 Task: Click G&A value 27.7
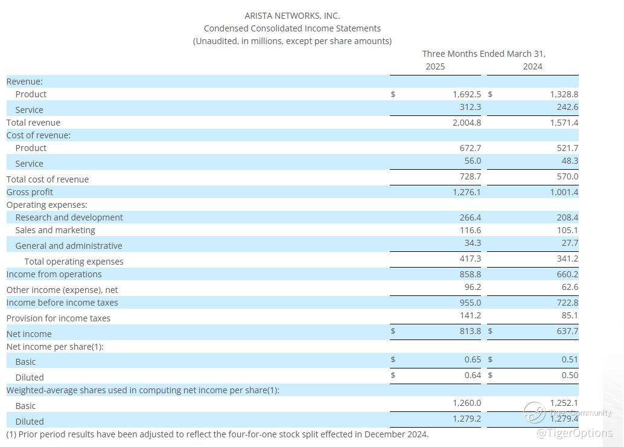(x=570, y=243)
